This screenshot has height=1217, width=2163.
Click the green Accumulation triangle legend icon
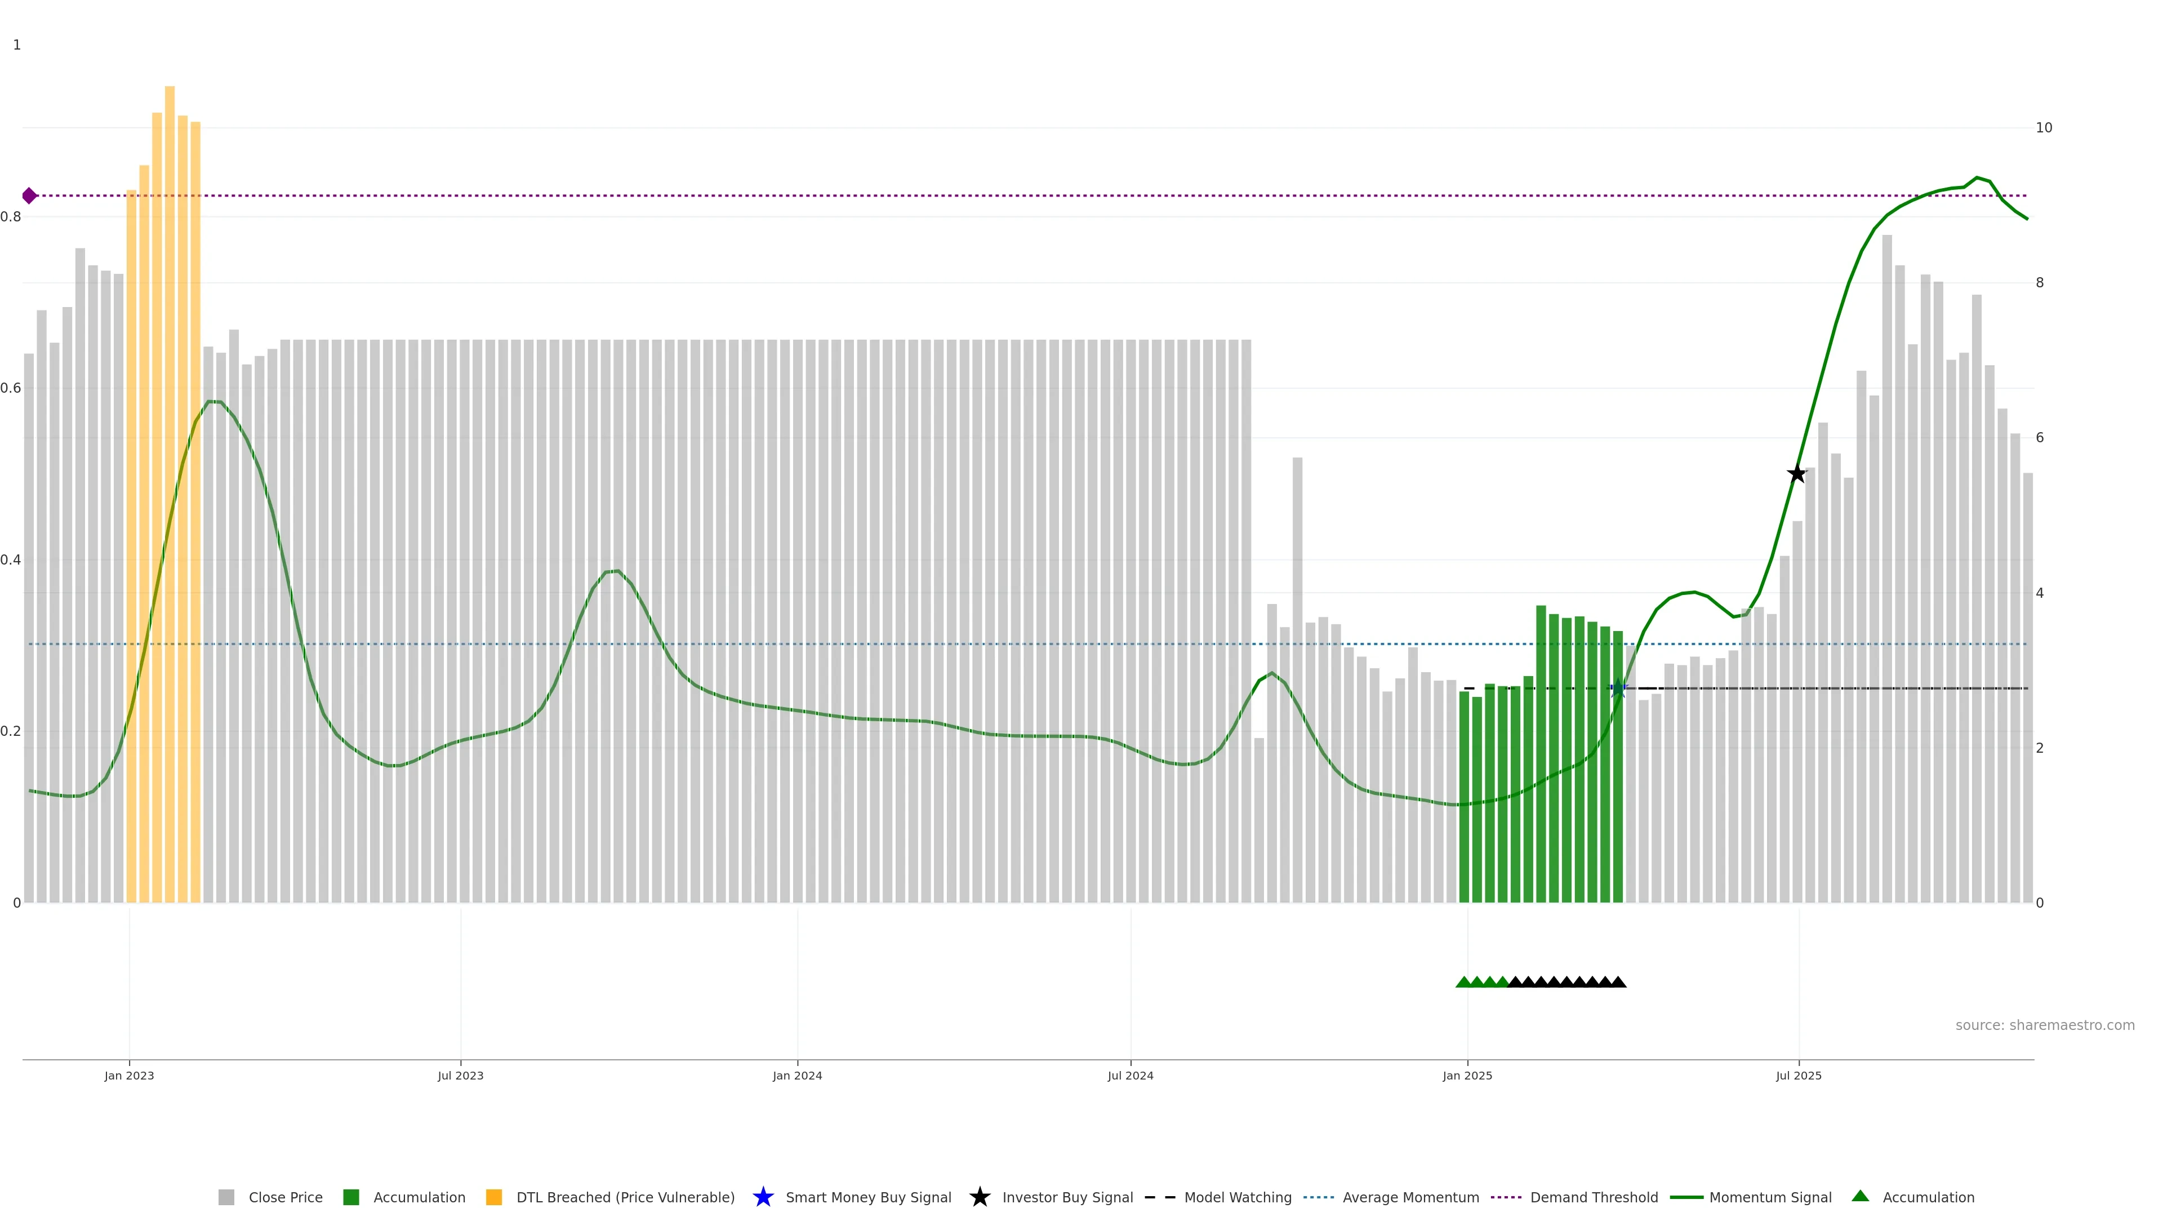pos(1860,1196)
